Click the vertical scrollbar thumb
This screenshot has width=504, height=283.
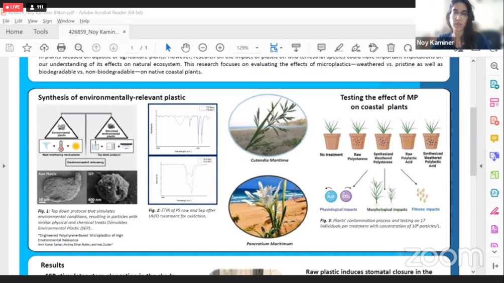473,141
